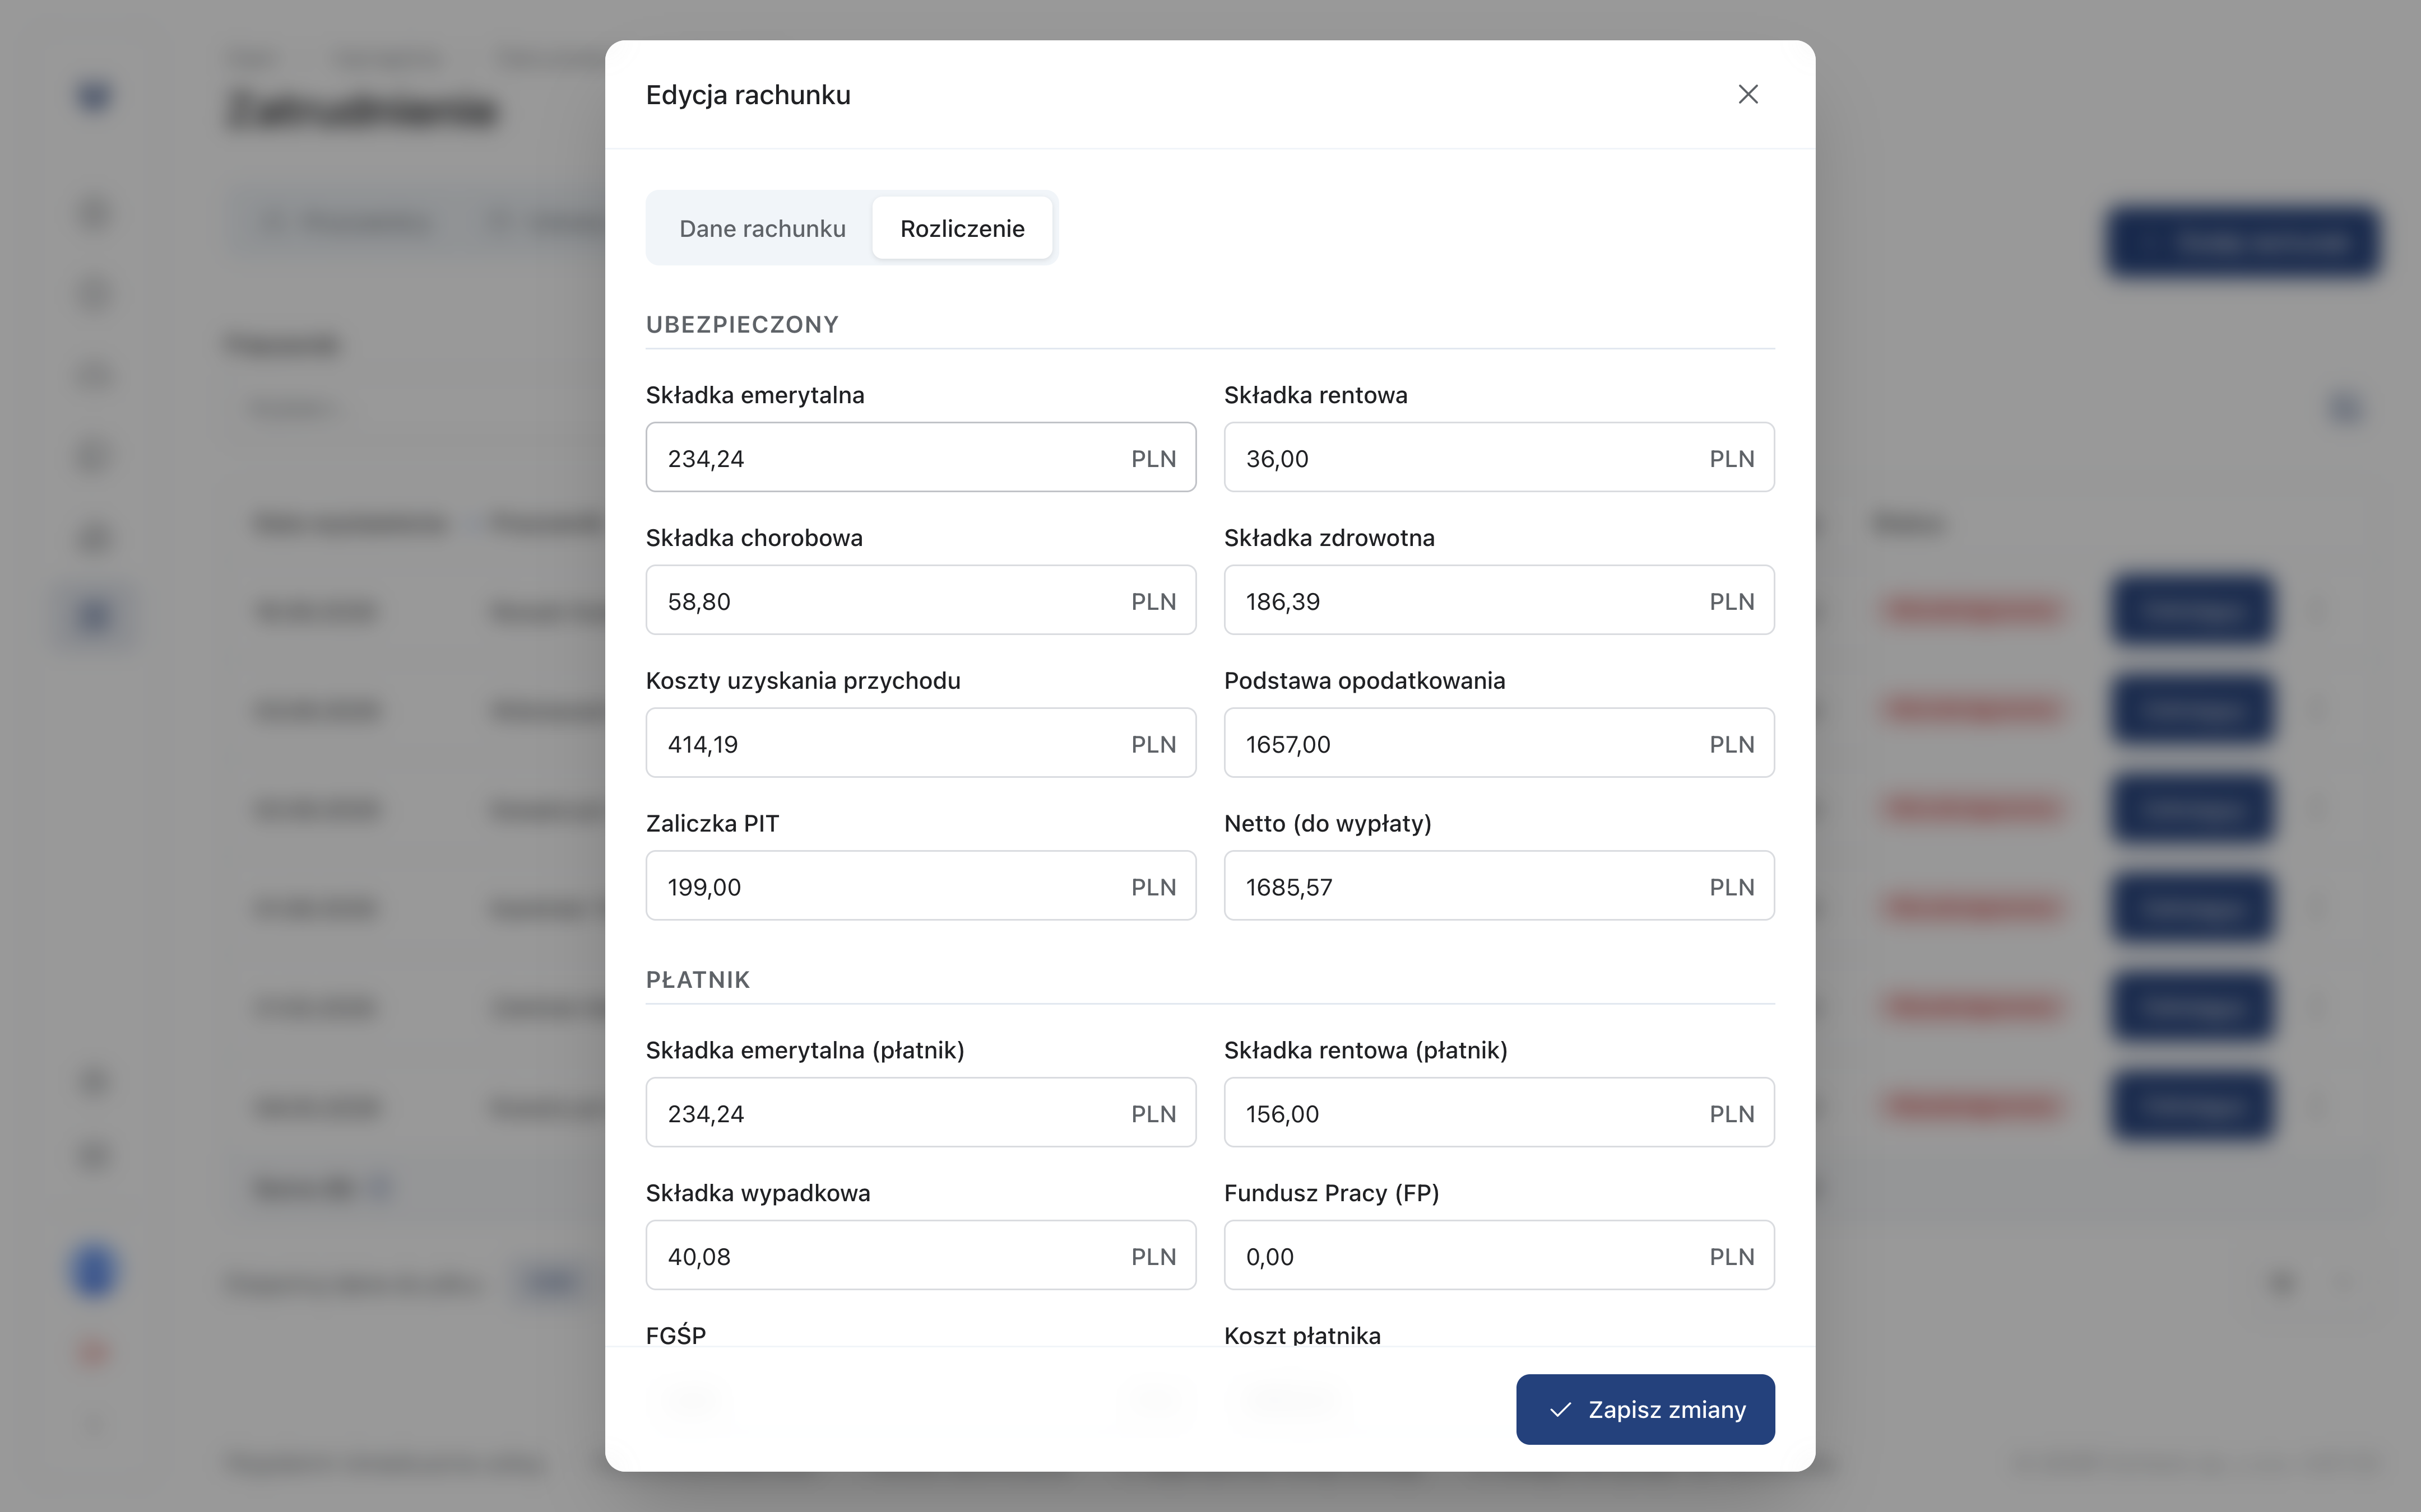Click the checkmark icon on Zapisz zmiany
The image size is (2421, 1512).
(1560, 1409)
